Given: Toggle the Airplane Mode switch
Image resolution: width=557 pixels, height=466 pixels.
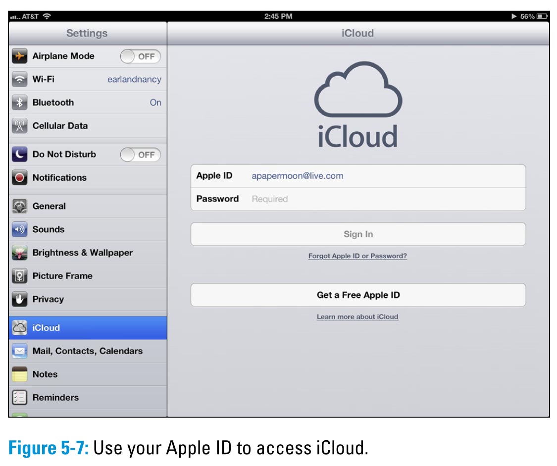Looking at the screenshot, I should coord(140,56).
